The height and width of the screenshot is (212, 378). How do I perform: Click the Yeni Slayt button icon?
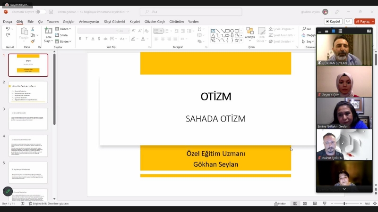[48, 31]
